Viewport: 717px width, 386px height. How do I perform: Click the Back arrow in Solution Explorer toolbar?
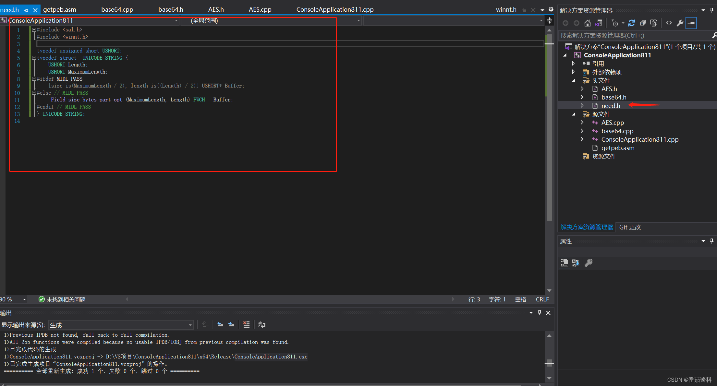click(565, 23)
